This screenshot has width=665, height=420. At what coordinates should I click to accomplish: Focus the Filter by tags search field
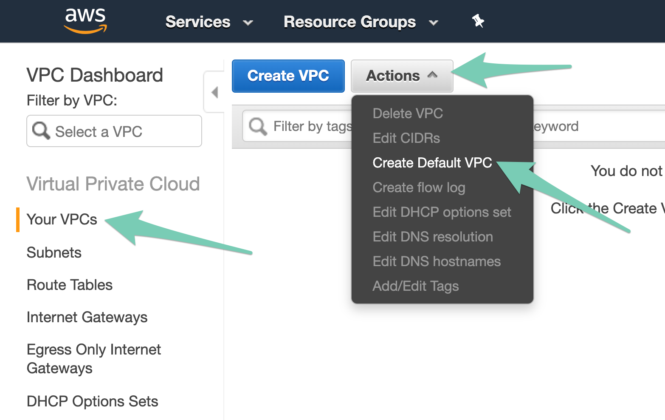(x=454, y=126)
